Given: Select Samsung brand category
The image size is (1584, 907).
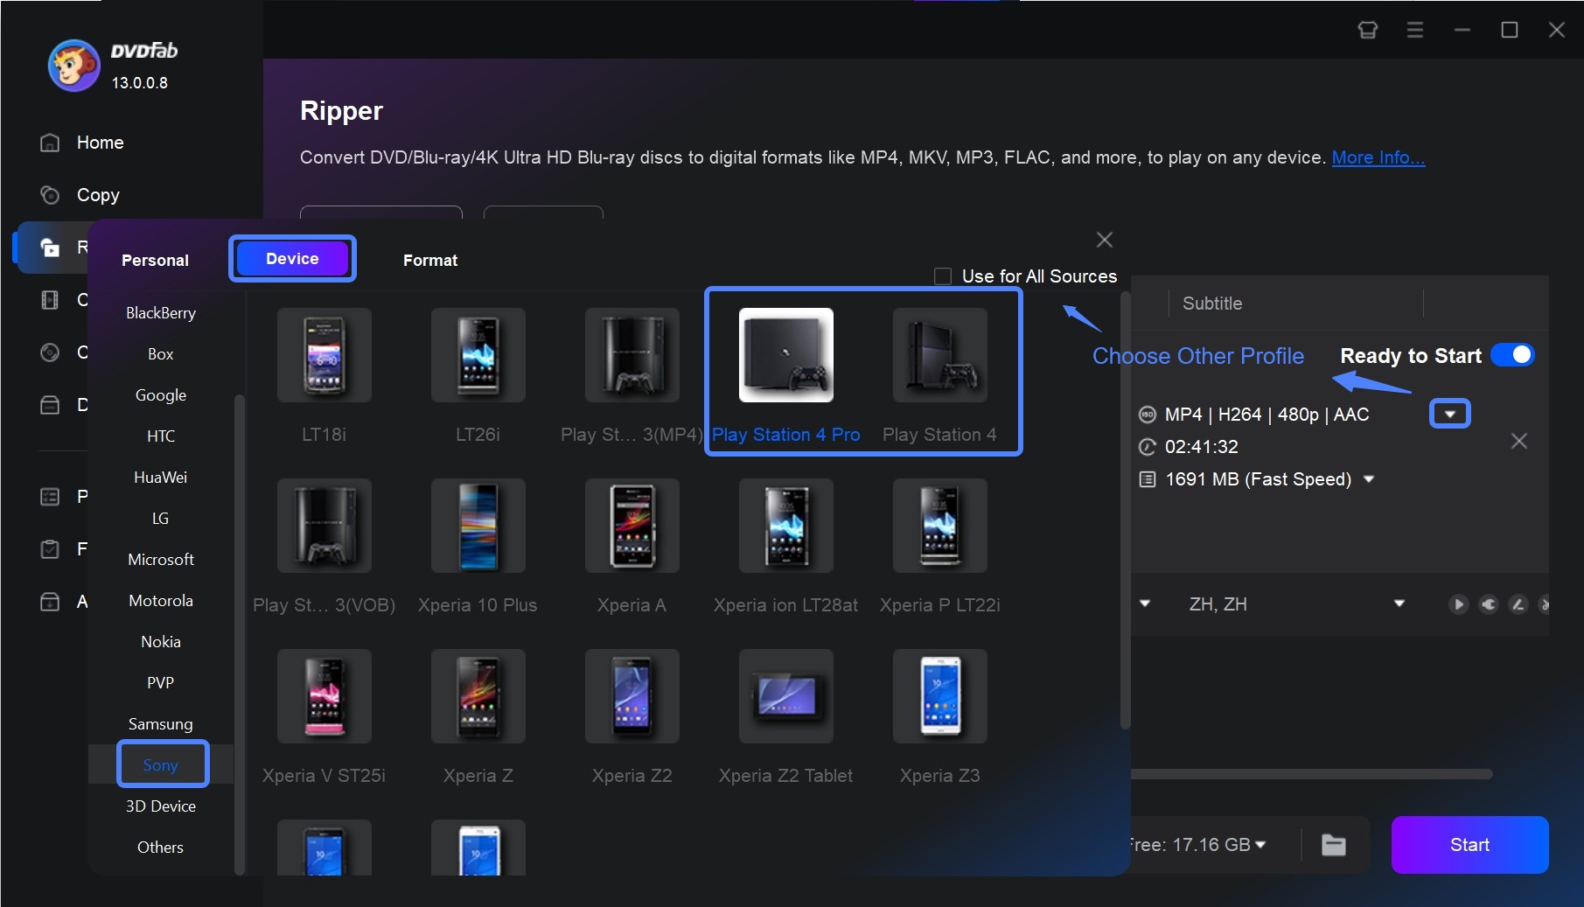Looking at the screenshot, I should 161,724.
